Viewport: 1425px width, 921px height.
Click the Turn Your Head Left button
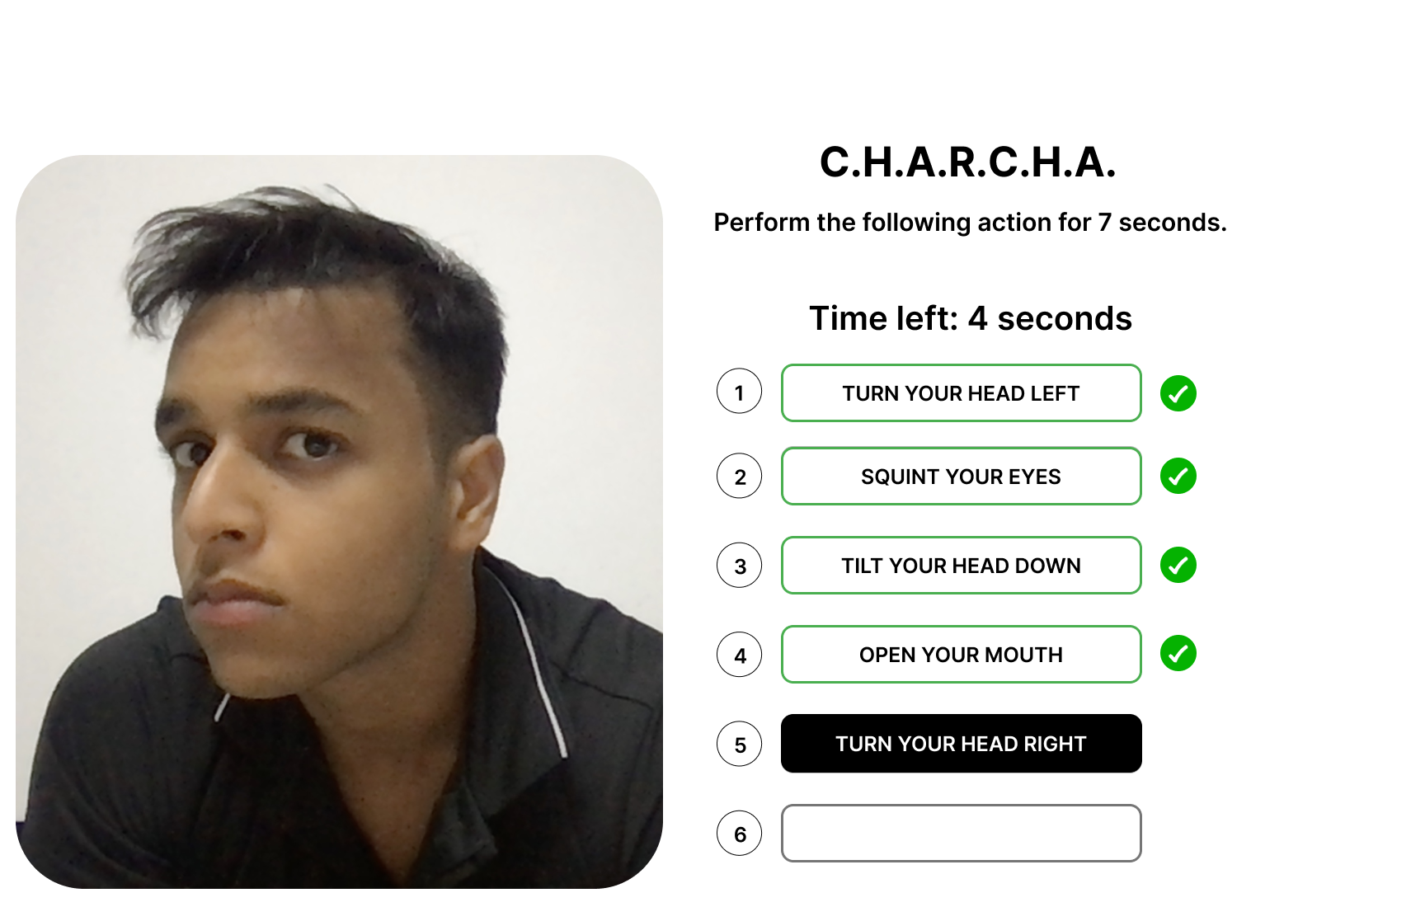coord(961,393)
